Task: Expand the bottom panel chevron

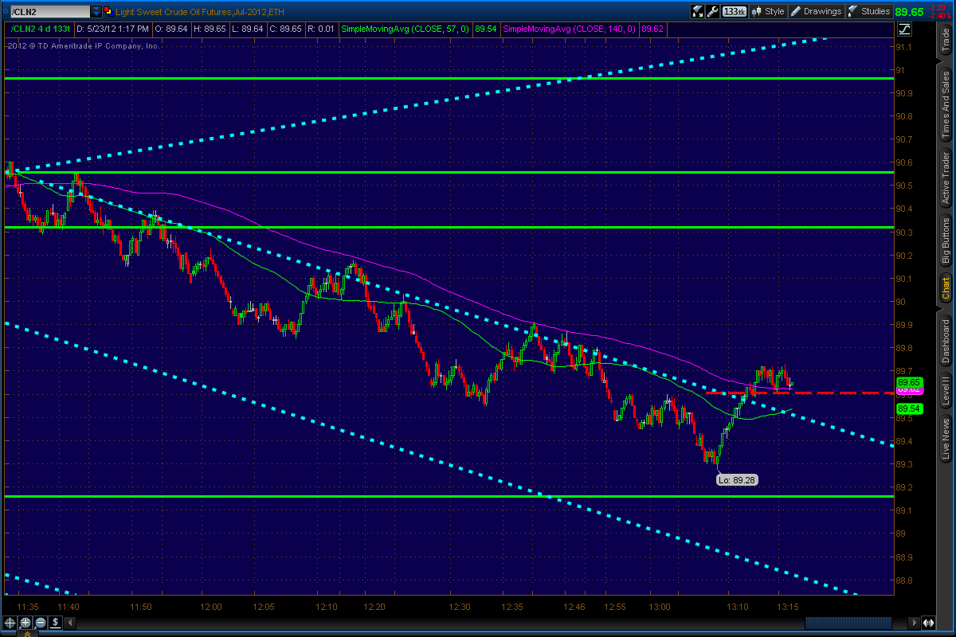Action: (x=28, y=634)
